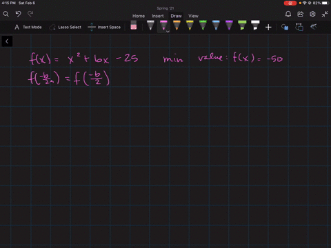Activate Lasso Select
Image resolution: width=331 pixels, height=248 pixels.
65,28
